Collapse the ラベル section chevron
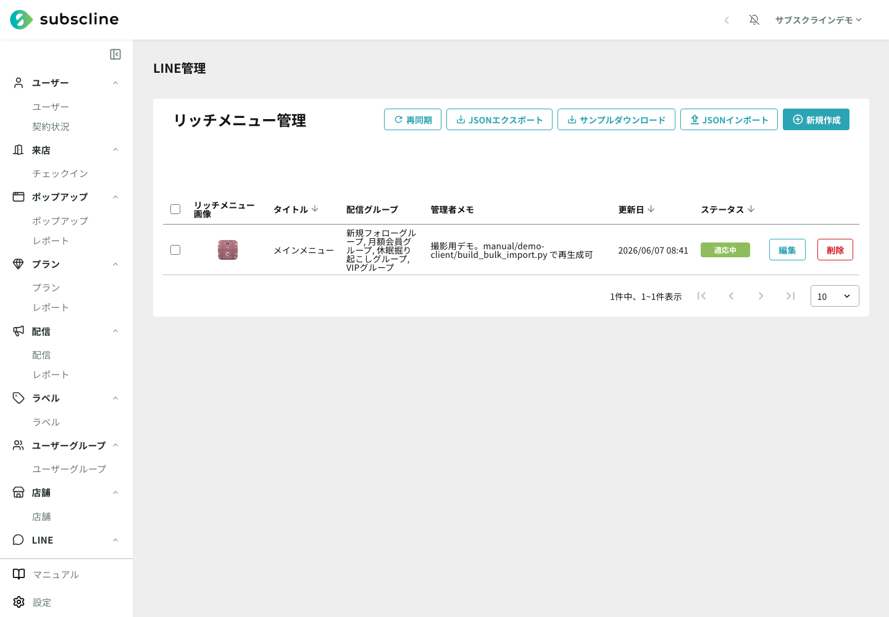The width and height of the screenshot is (889, 617). click(115, 398)
